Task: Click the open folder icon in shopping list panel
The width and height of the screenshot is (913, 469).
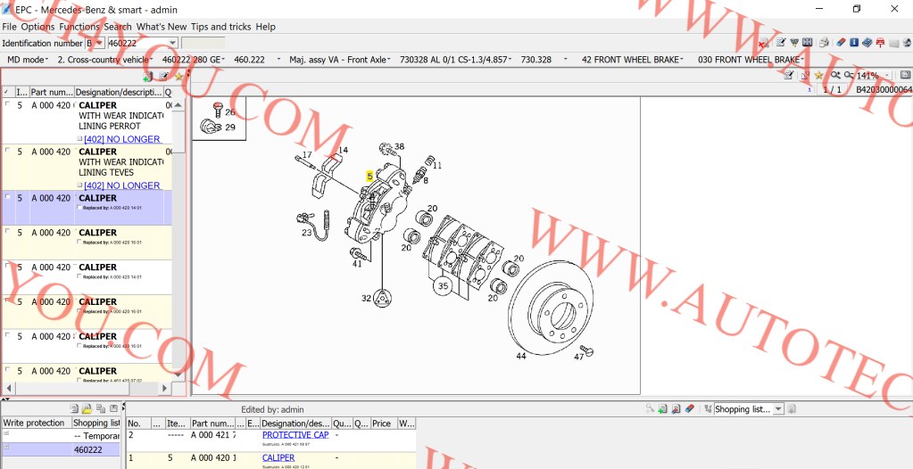Action: click(87, 408)
